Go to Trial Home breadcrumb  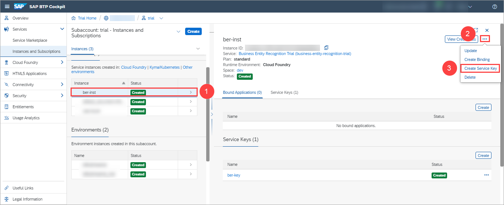point(87,18)
